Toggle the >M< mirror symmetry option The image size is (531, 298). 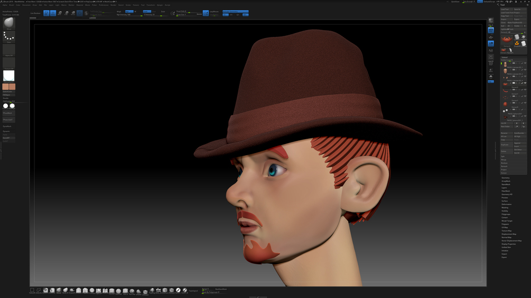[245, 15]
